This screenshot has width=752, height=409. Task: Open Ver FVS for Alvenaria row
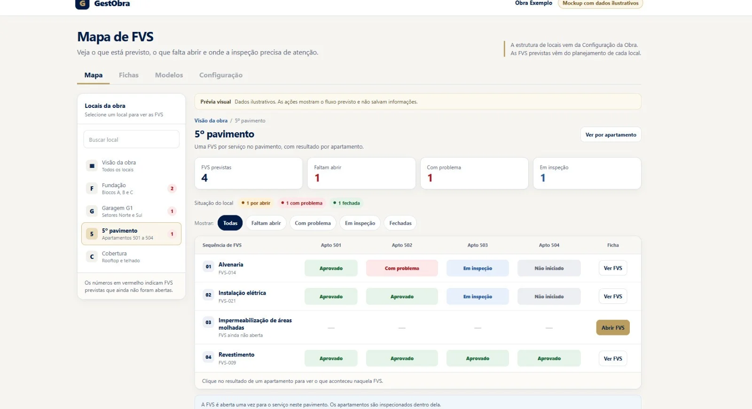(613, 268)
